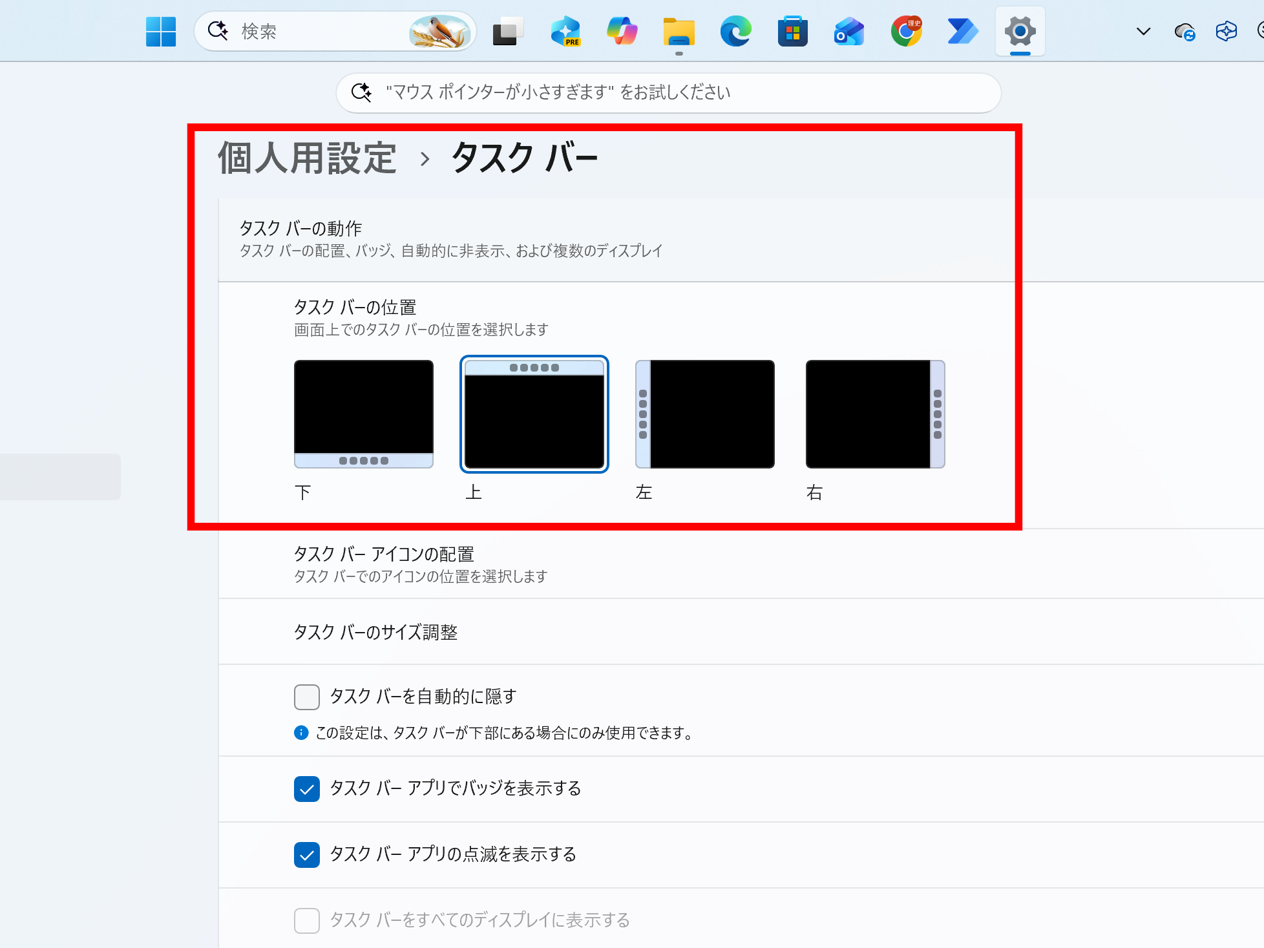The height and width of the screenshot is (948, 1264).
Task: Launch the Copilot app from the taskbar
Action: coord(622,32)
